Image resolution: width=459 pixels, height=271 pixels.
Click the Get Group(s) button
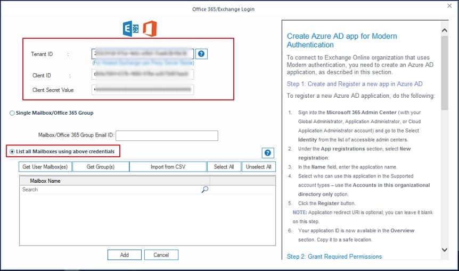(101, 167)
